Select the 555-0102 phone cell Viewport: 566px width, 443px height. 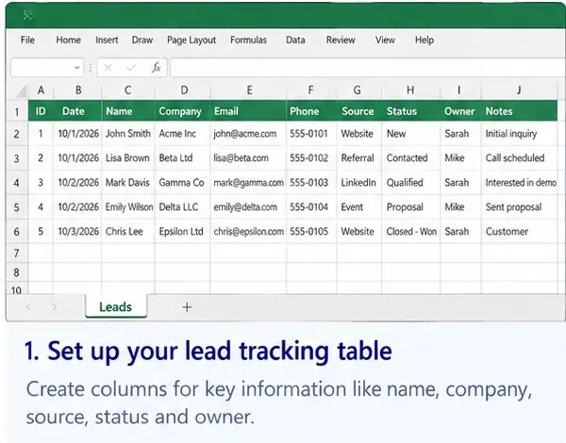point(312,158)
